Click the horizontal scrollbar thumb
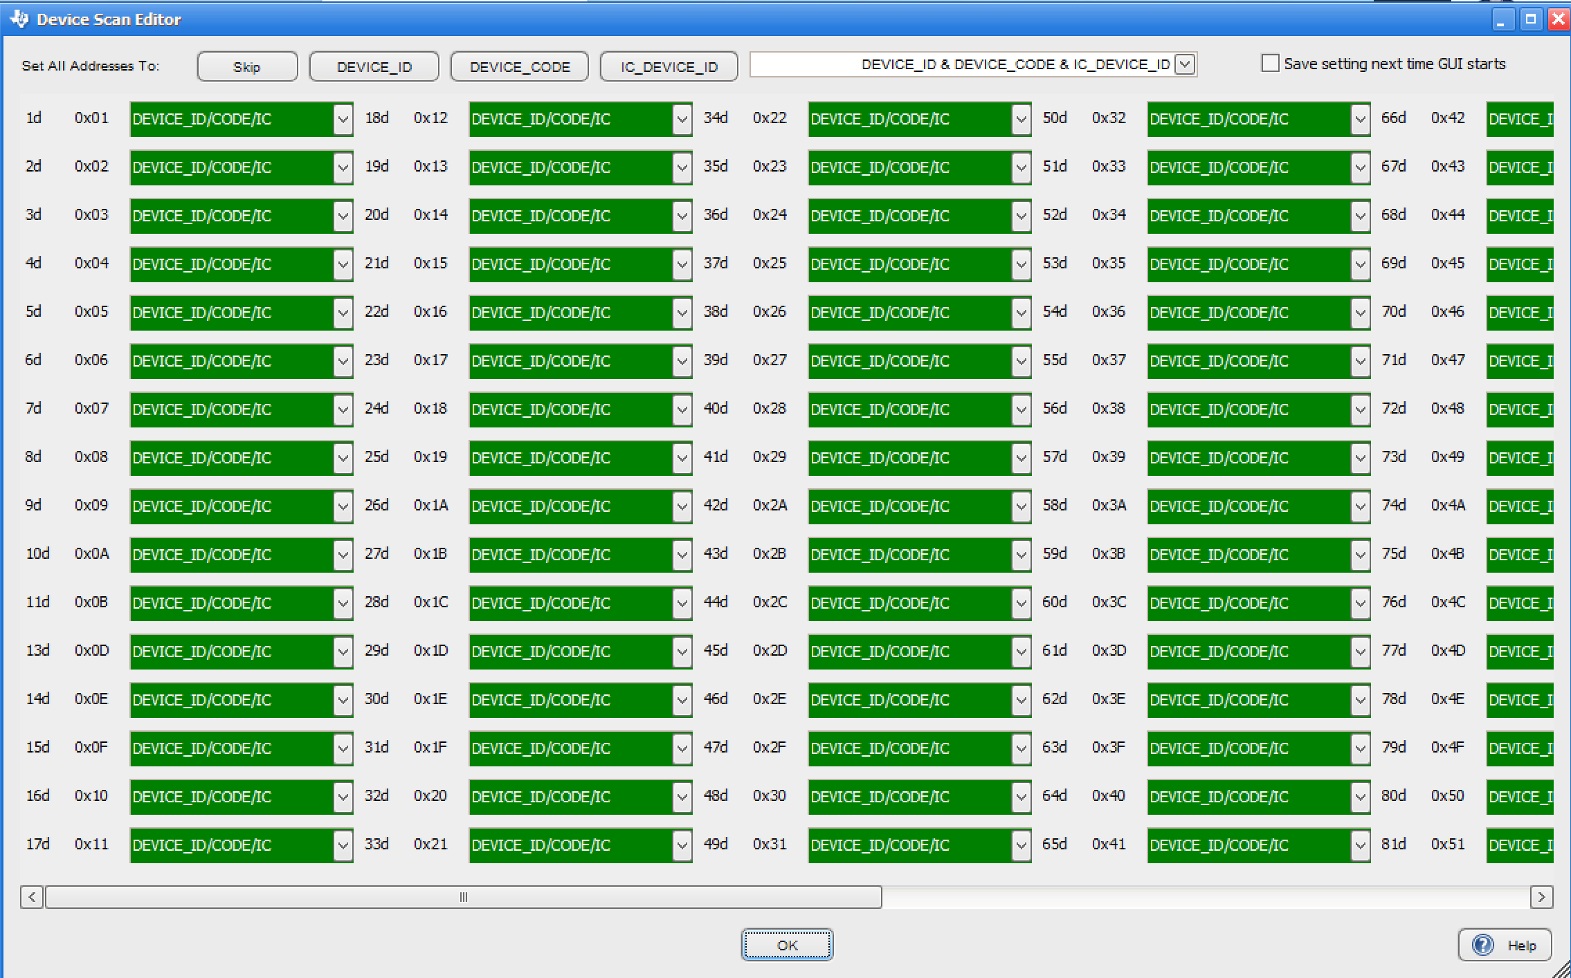1571x978 pixels. click(463, 897)
